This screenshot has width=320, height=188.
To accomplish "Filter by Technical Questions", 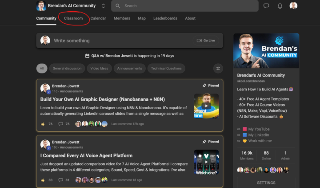I will click(166, 68).
